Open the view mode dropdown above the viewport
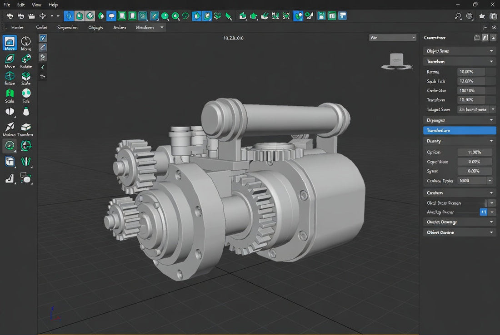Viewport: 500px width, 335px height. (392, 37)
